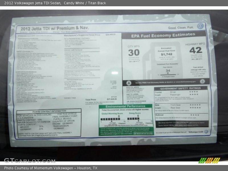This screenshot has width=228, height=171.
Task: Click the Safety/Durability heading
Action: click(25, 52)
